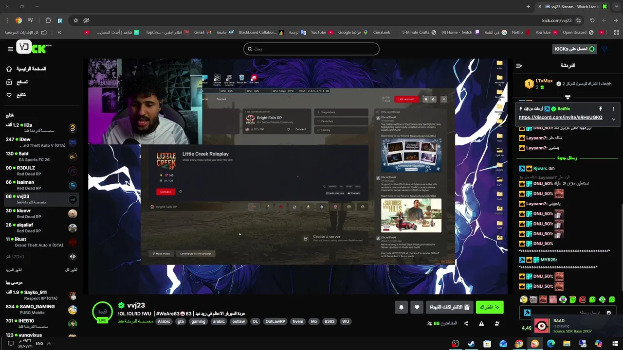623x350 pixels.
Task: Click the vvj23 streamer avatar
Action: click(x=103, y=312)
